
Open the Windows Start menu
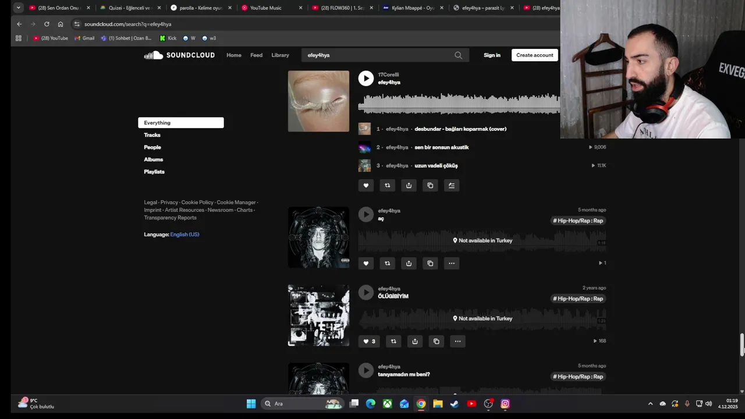click(251, 404)
